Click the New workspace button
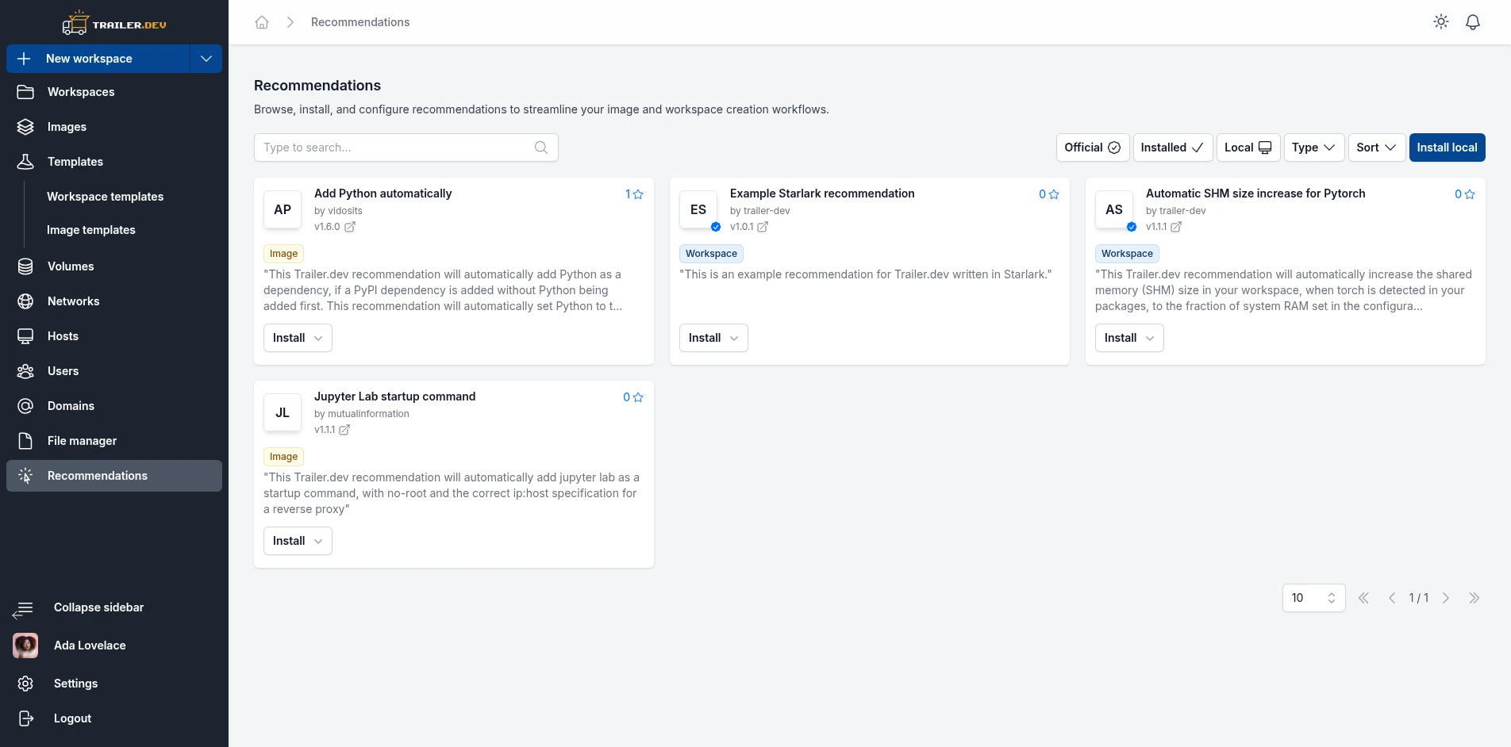The height and width of the screenshot is (747, 1511). (x=98, y=59)
